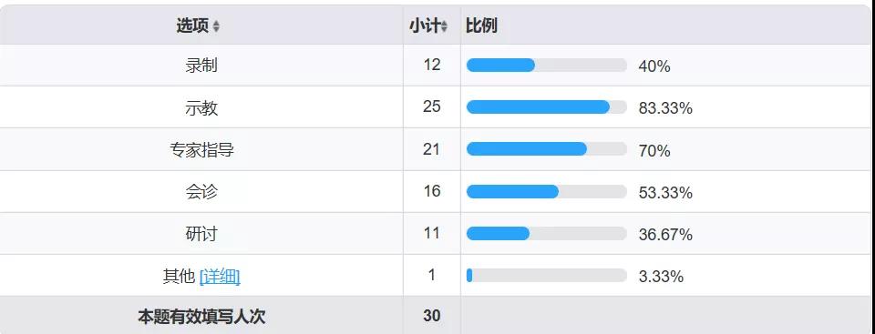The width and height of the screenshot is (875, 334).
Task: Sort by the 小计 column sort arrows
Action: point(444,26)
